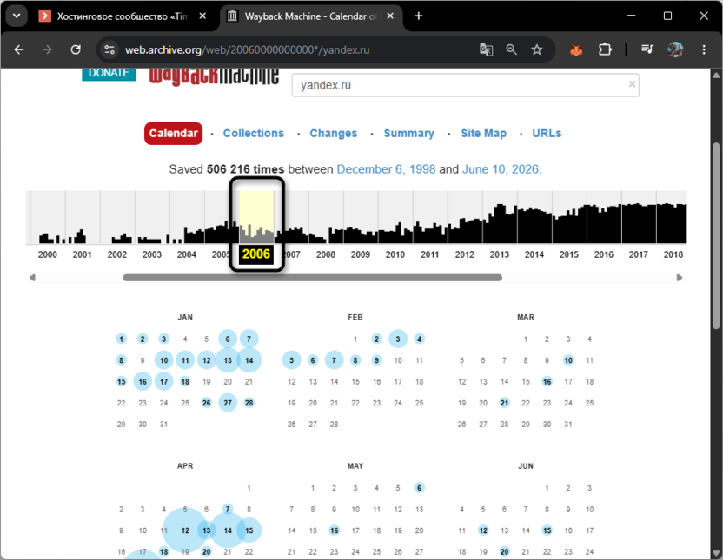Open the Collections tab
723x560 pixels.
click(254, 134)
